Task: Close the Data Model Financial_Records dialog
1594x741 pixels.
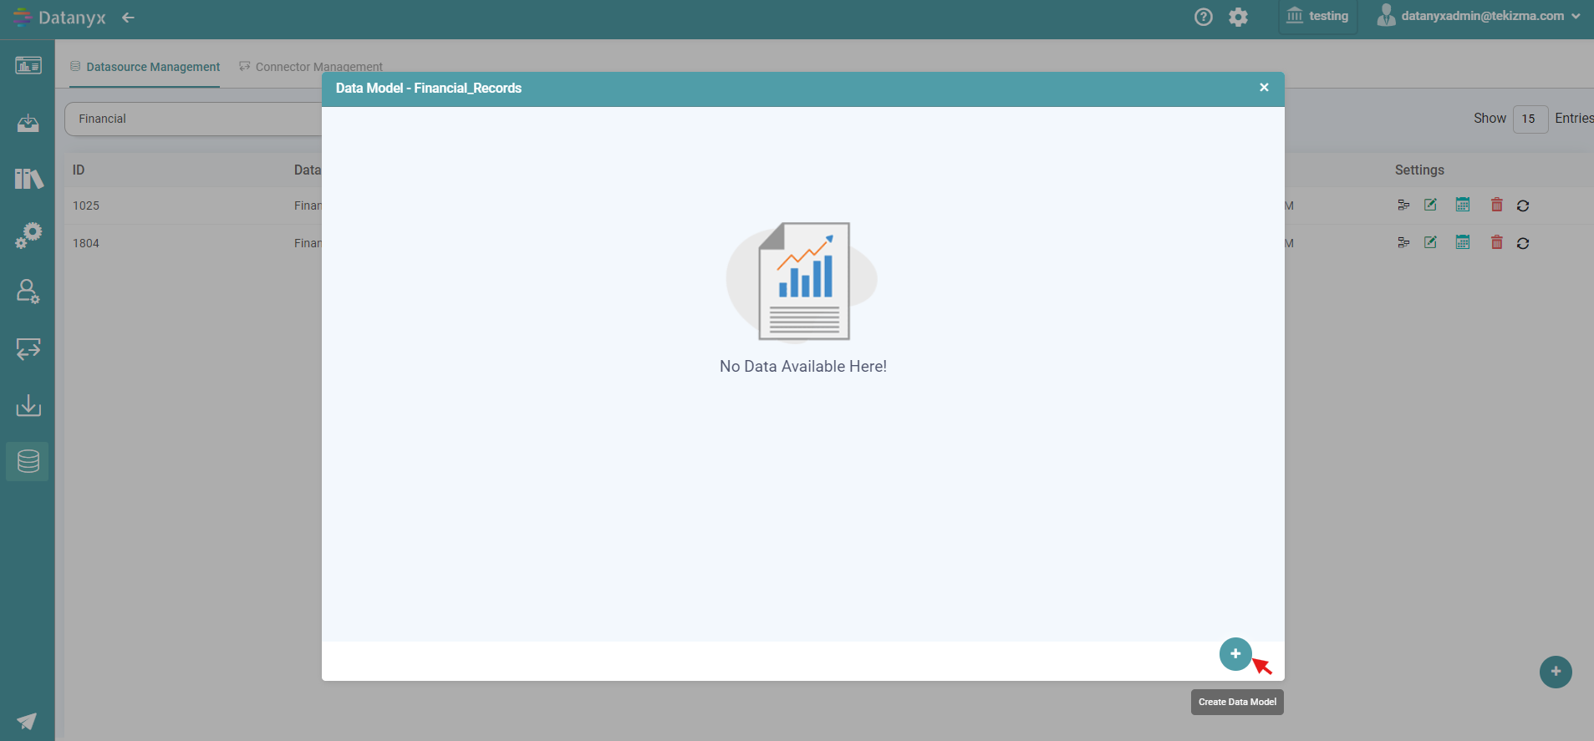Action: click(1264, 88)
